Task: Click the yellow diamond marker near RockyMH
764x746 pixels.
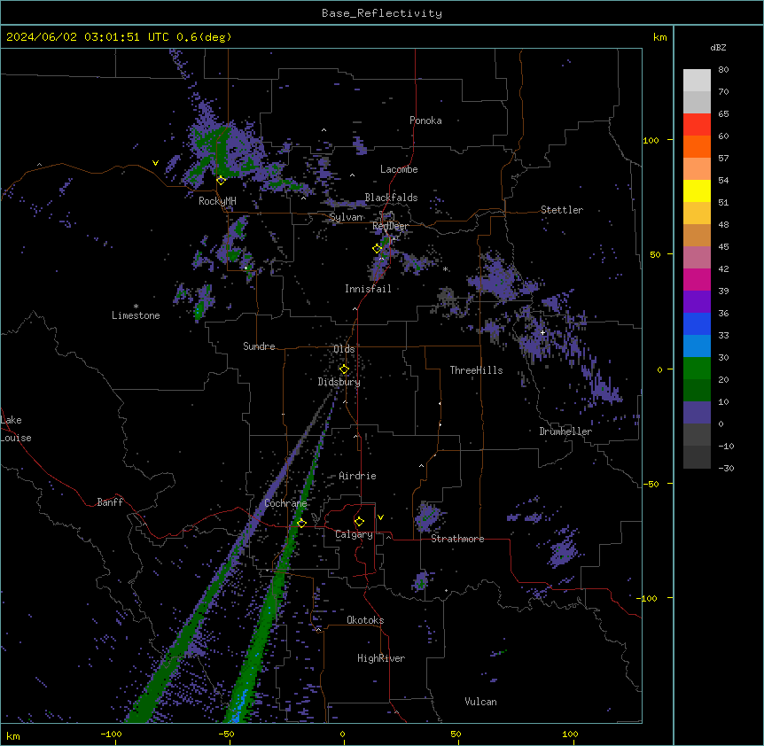Action: (x=221, y=181)
